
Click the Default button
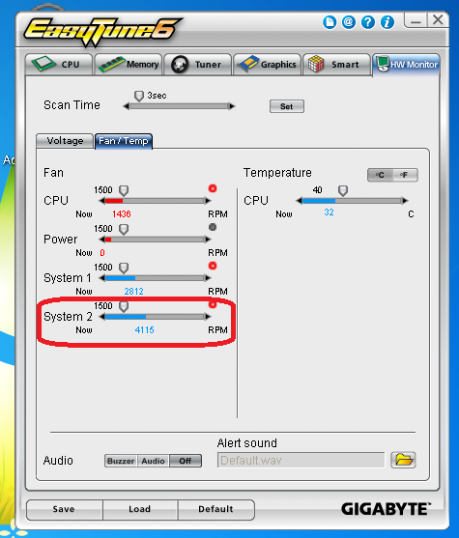(x=215, y=509)
